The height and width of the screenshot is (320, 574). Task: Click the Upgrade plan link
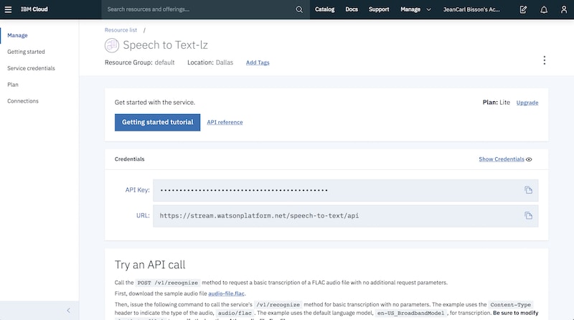[527, 103]
